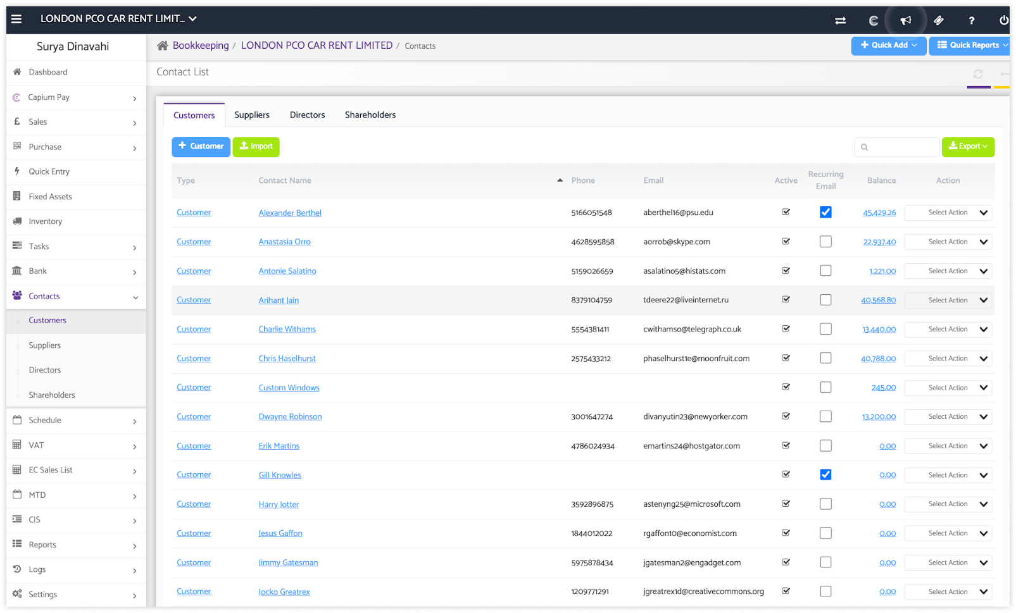Enable recurring email for Arihant Jain
The width and height of the screenshot is (1016, 613).
(825, 300)
